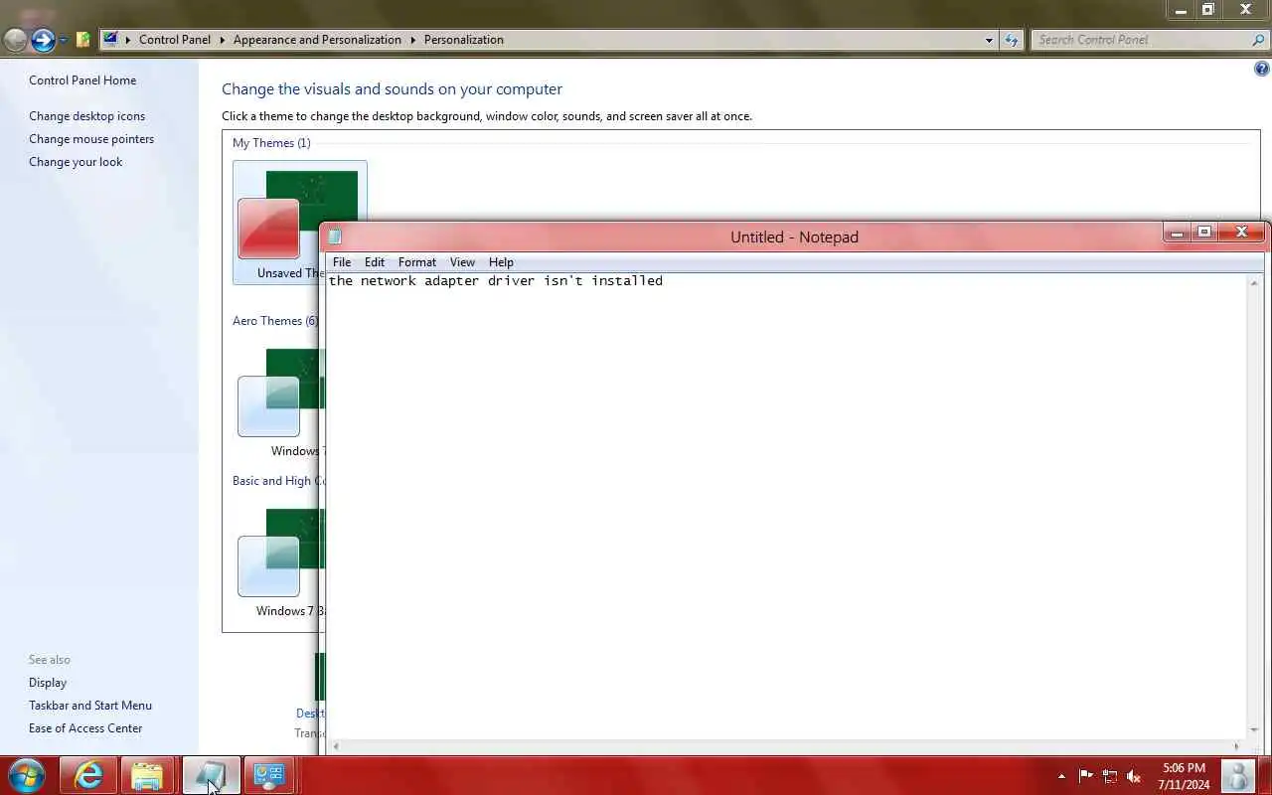Select the Windows 7 Aero theme thumbnail

pyautogui.click(x=280, y=402)
